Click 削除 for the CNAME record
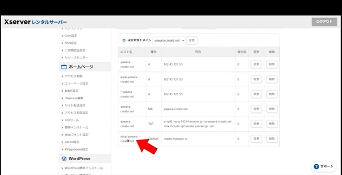 tap(272, 139)
